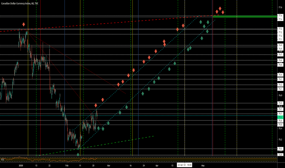
Task: Click the 76.0 price axis label
Action: point(280,95)
